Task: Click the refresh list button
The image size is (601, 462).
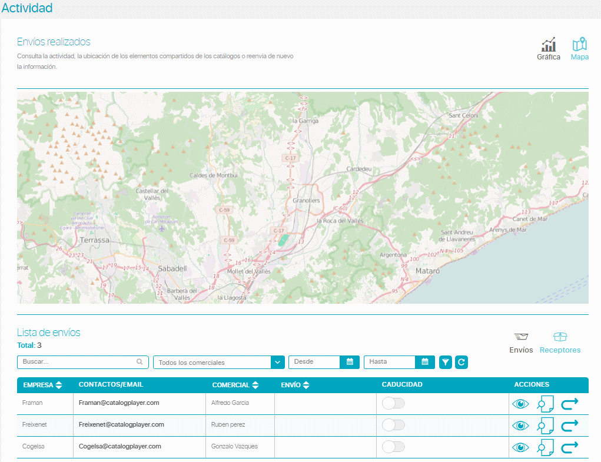Action: (x=461, y=363)
